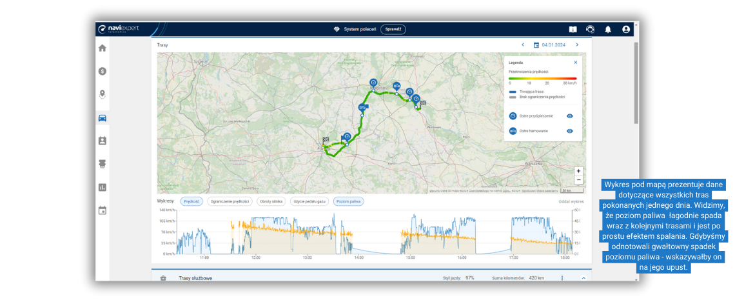Open the home dashboard from sidebar
Image resolution: width=735 pixels, height=302 pixels.
[102, 48]
